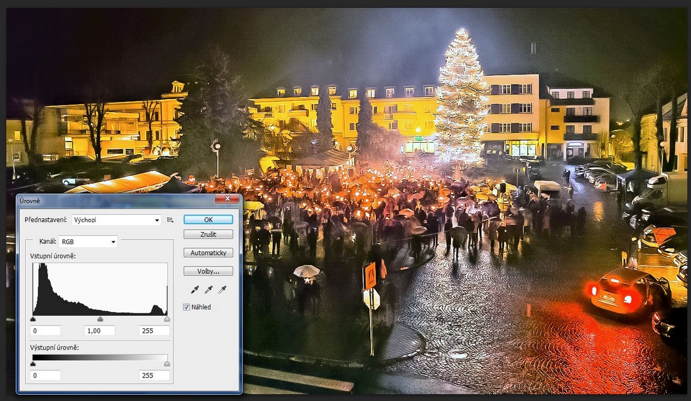
Task: Open the Přednastavení preset dropdown
Action: pyautogui.click(x=116, y=220)
